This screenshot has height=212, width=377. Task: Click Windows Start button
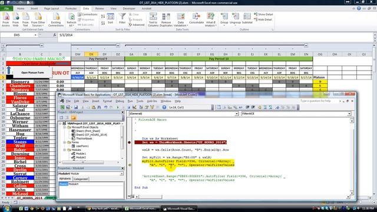pos(6,208)
